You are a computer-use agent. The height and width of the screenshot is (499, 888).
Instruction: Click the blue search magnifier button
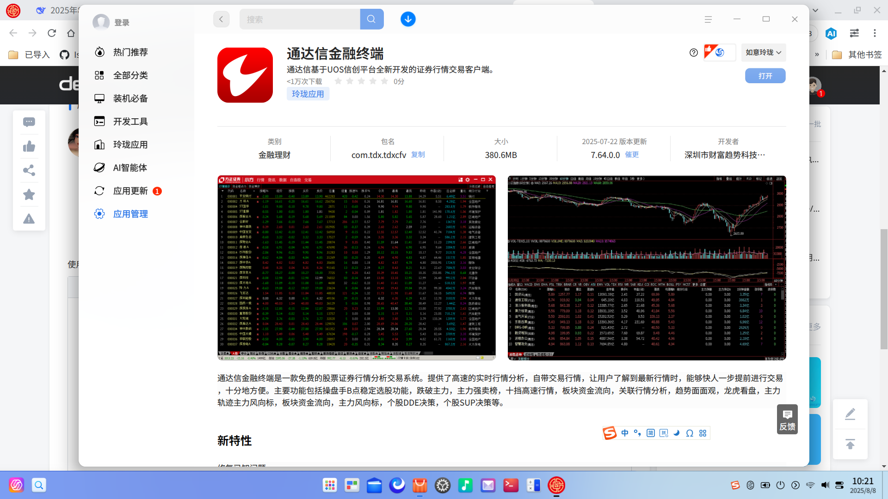[x=371, y=19]
